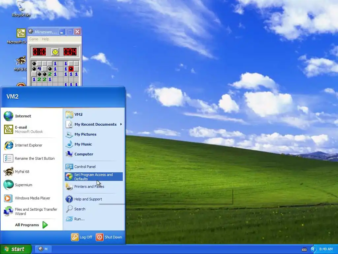338x254 pixels.
Task: Click the VM2 username header in start menu
Action: click(13, 97)
